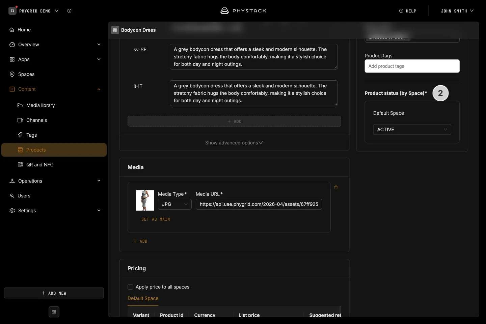This screenshot has height=324, width=486.
Task: Click the SET AS MAIN link
Action: coord(156,219)
